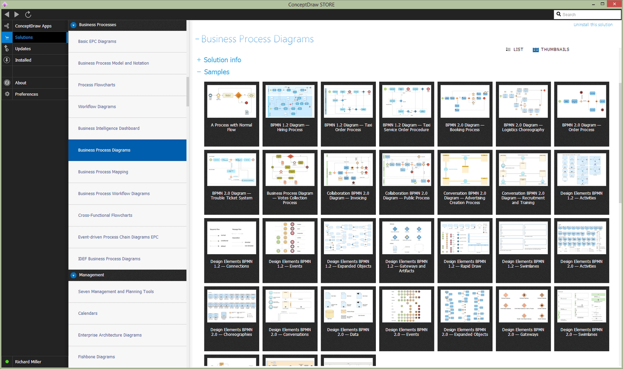Open A Process with Normal Flow sample
Viewport: 623px width, 369px height.
tap(232, 114)
